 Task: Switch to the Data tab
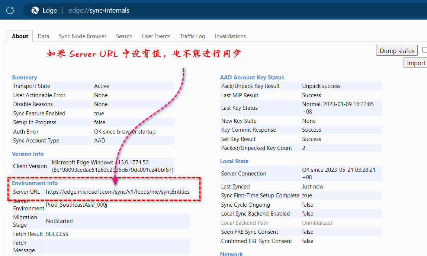[x=44, y=36]
